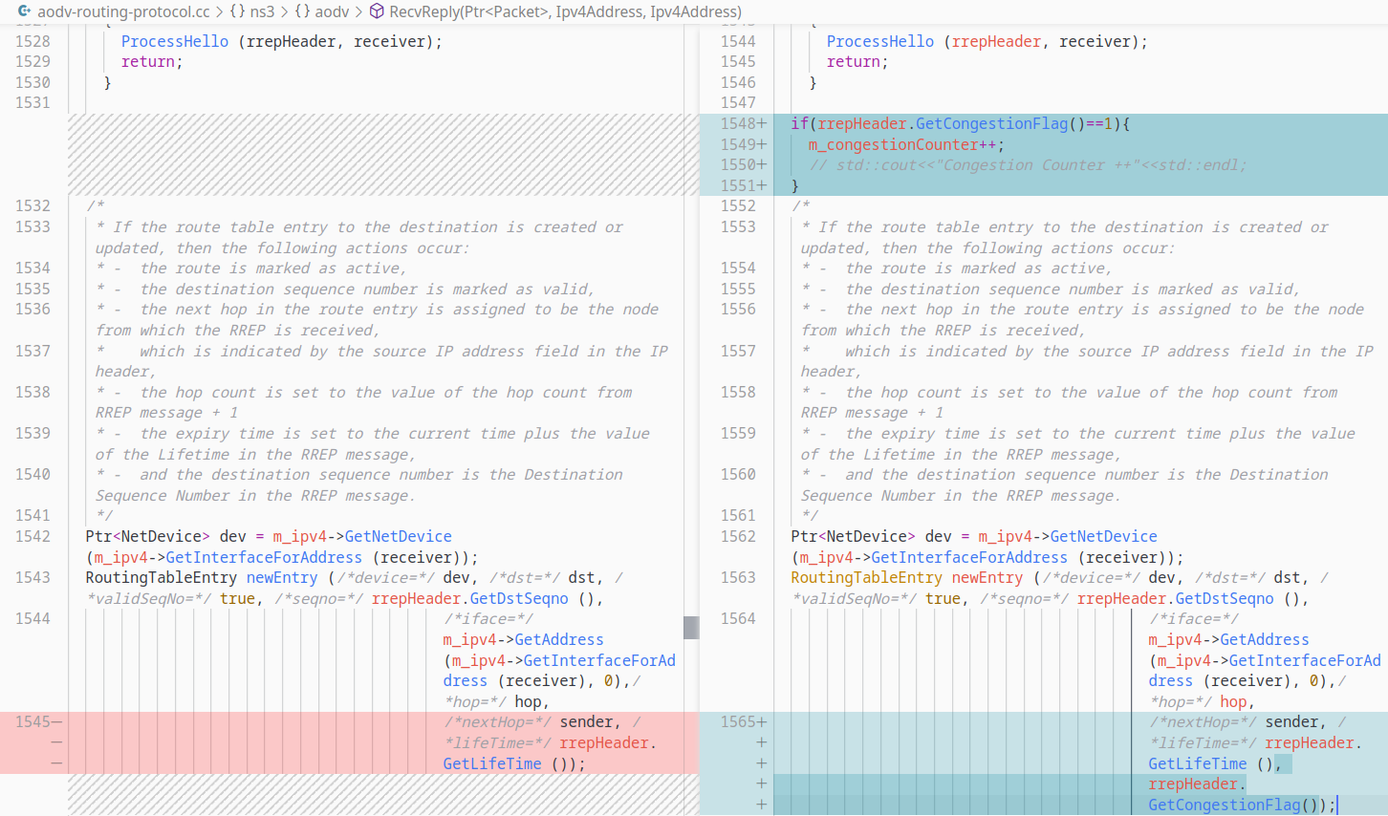
Task: Click GetCongestionFlag in the added if statement
Action: 991,124
